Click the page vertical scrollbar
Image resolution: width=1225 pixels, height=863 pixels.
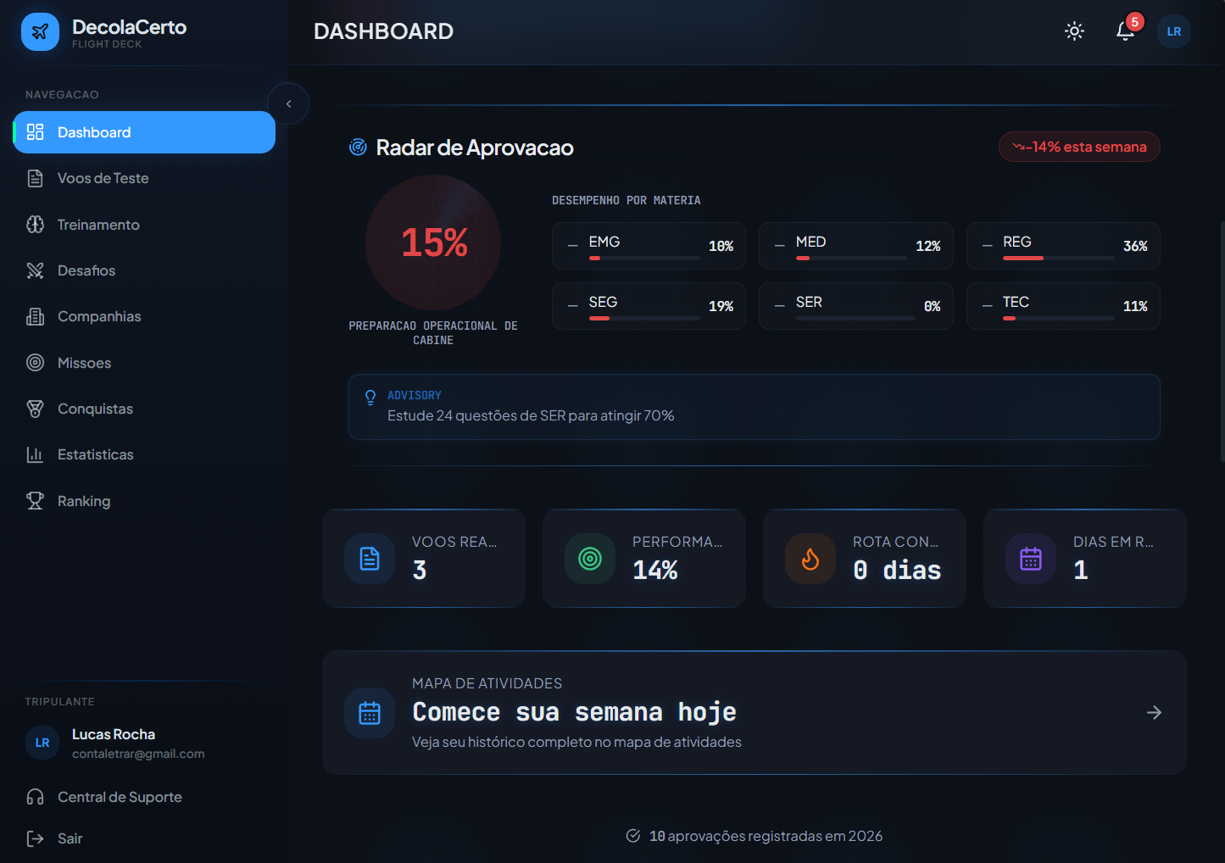(x=1222, y=341)
